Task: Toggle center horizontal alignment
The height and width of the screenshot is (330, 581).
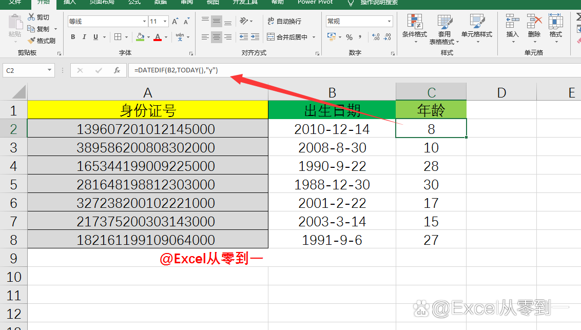Action: (x=217, y=37)
